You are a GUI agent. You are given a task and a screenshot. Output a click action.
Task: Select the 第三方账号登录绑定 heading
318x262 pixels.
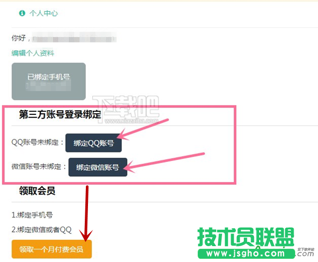[x=60, y=114]
